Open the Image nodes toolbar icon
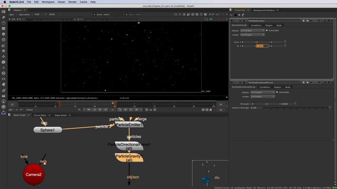Viewport: 337px width, 189px height. point(4,12)
